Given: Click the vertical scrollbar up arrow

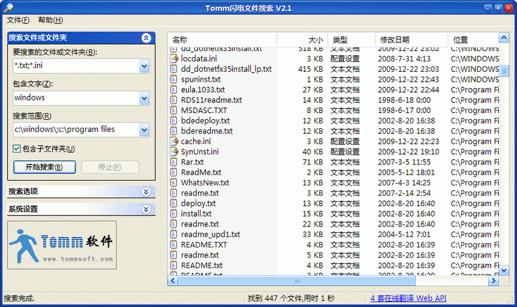Looking at the screenshot, I should point(504,37).
